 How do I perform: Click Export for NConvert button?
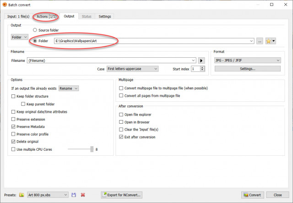click(122, 195)
